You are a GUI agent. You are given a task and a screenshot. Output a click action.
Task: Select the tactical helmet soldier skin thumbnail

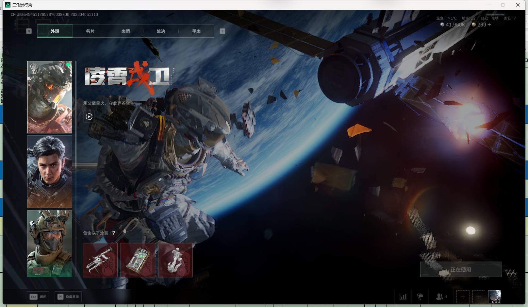(50, 244)
